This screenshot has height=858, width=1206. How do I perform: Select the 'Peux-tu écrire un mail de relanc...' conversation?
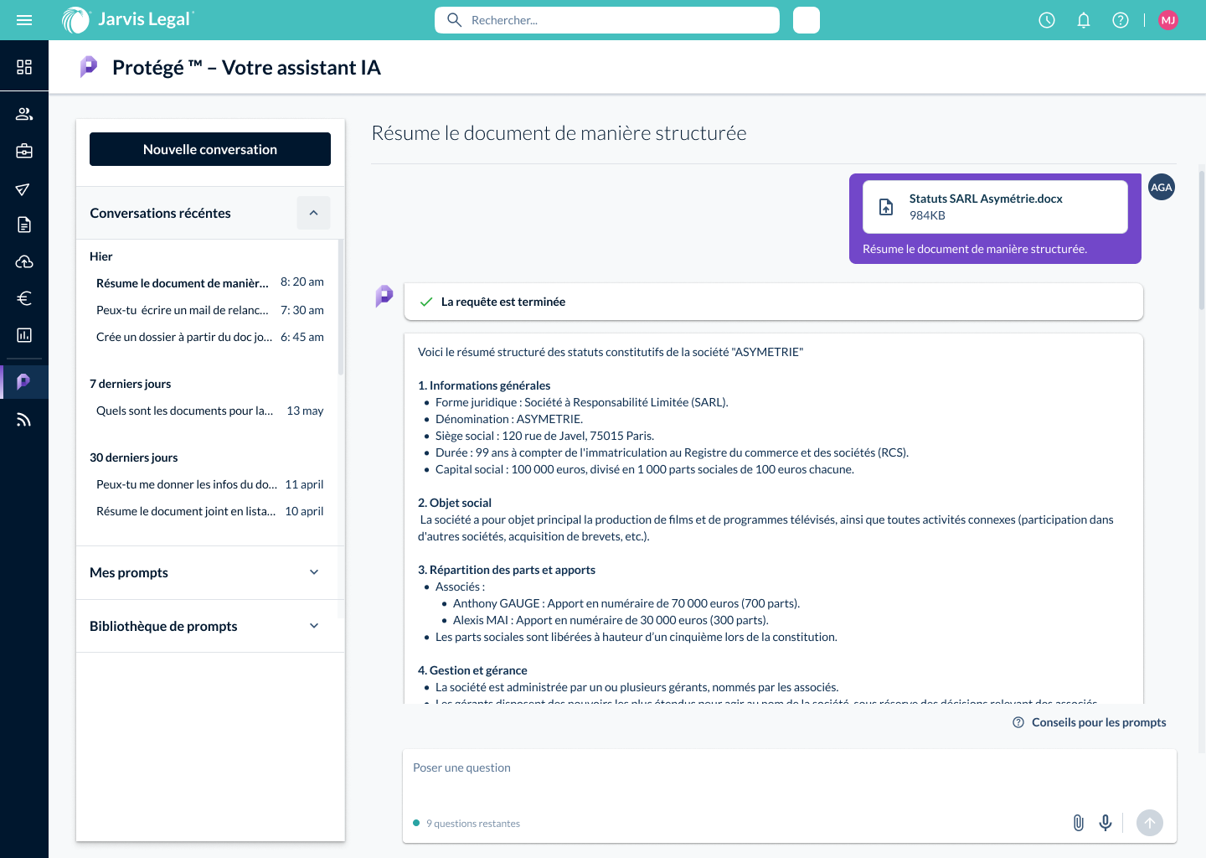pos(183,310)
